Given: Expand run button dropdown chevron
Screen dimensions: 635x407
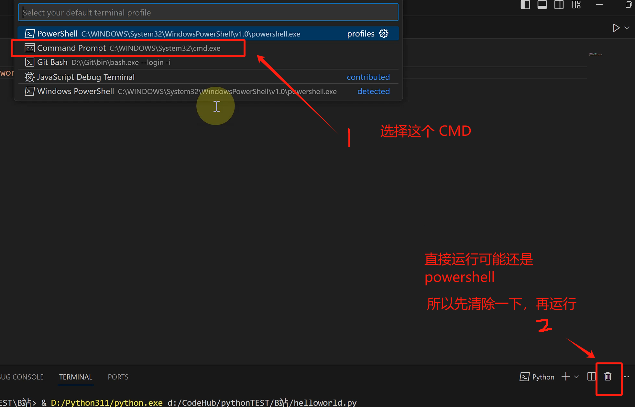Looking at the screenshot, I should click(x=627, y=28).
